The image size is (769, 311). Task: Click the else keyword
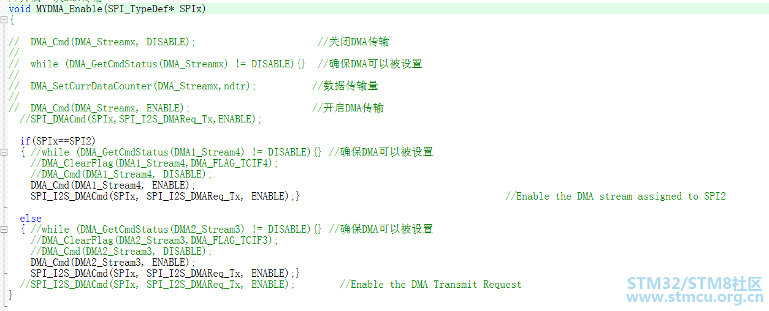click(x=31, y=219)
